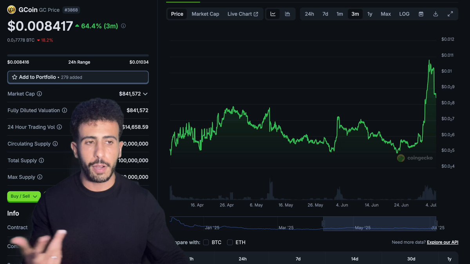Screen dimensions: 470x264
Task: Click the 24h Range progress bar
Action: coord(78,55)
